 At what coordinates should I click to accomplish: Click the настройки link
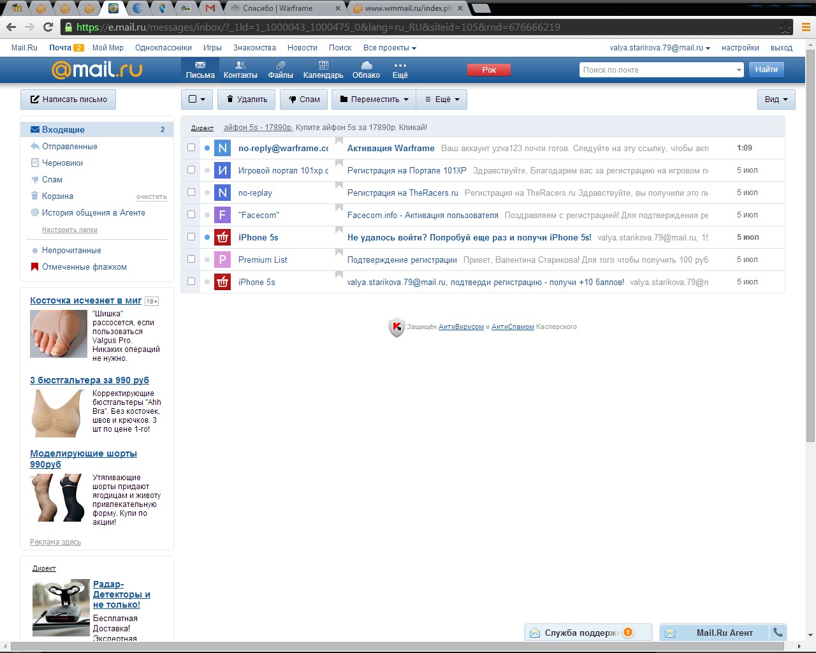click(x=740, y=48)
